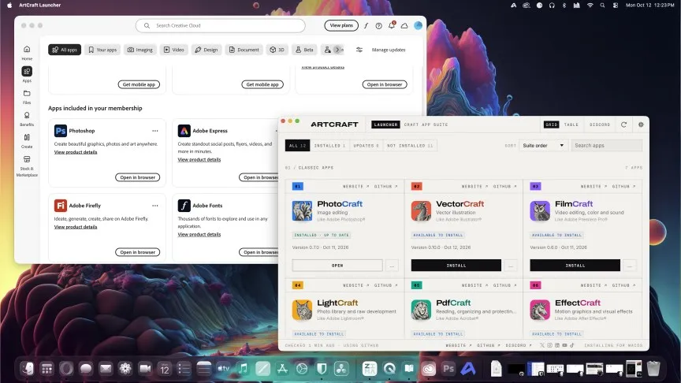
Task: Select All apps tab in Creative Cloud
Action: pos(65,50)
